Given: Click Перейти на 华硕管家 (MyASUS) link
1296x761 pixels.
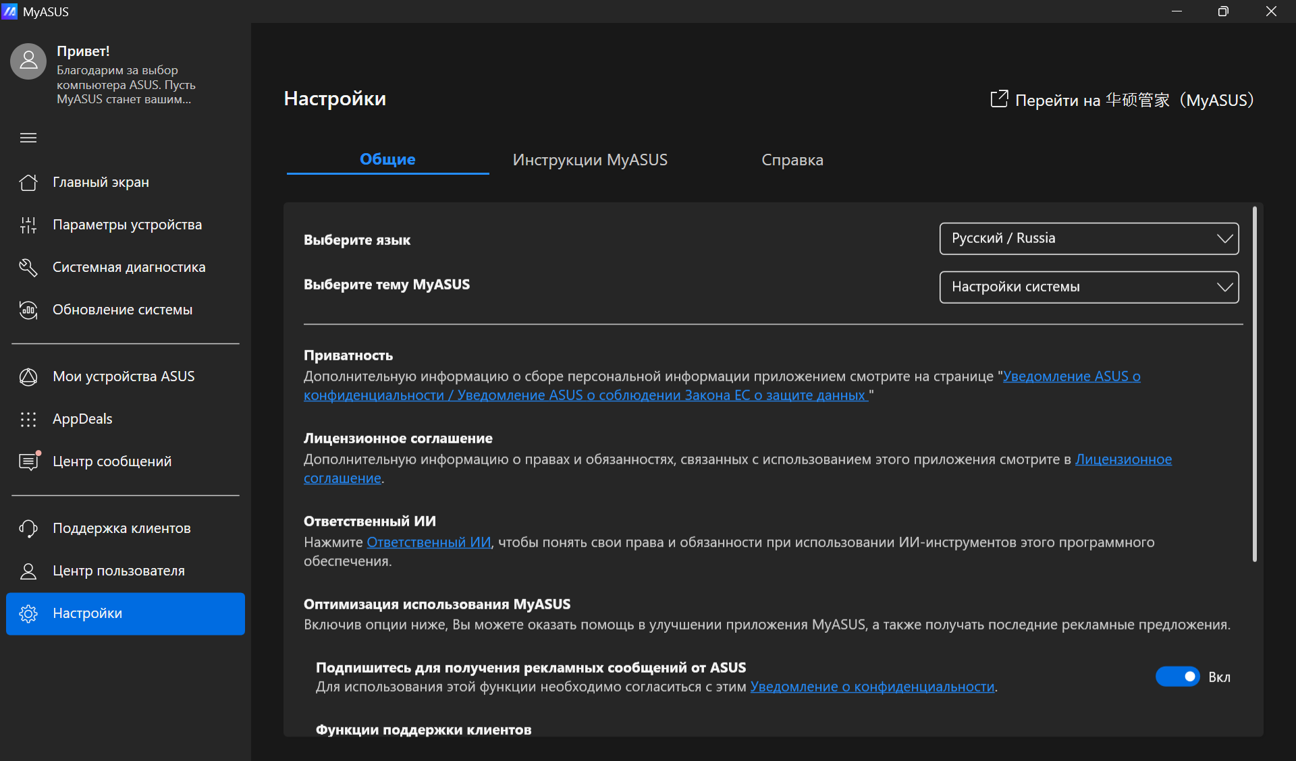Looking at the screenshot, I should click(x=1122, y=101).
